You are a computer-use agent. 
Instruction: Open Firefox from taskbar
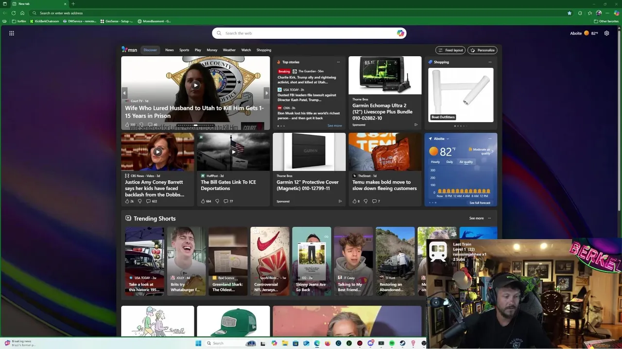(x=328, y=343)
